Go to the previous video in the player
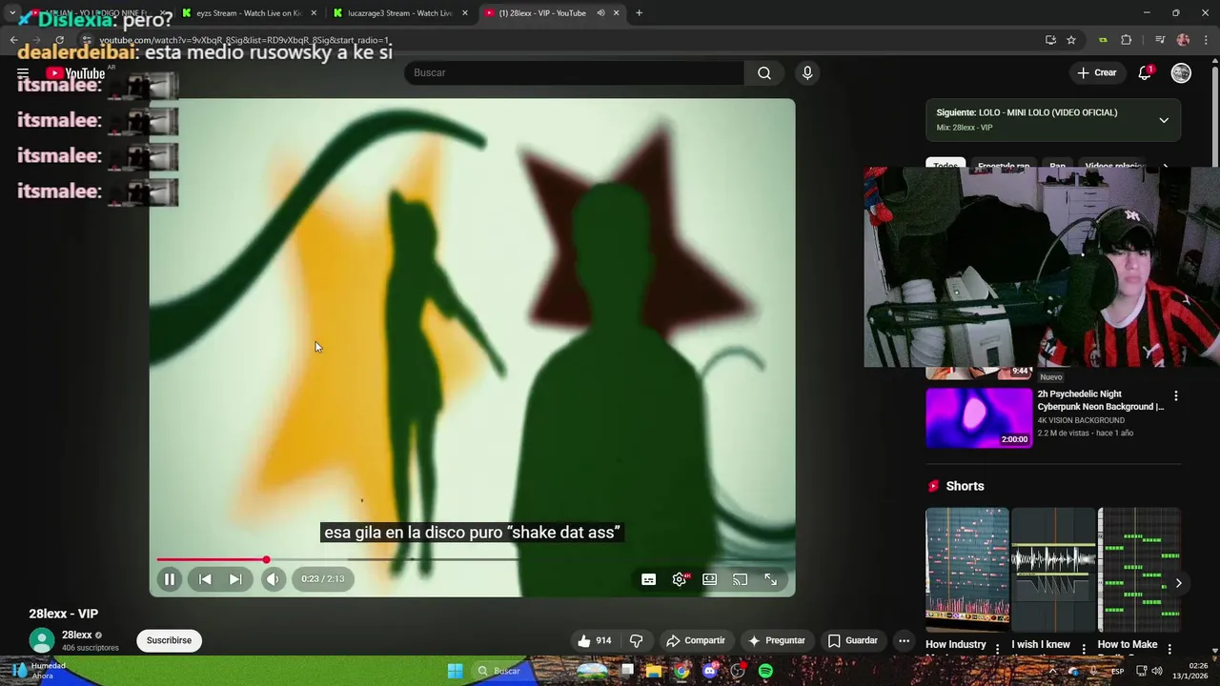 tap(205, 578)
